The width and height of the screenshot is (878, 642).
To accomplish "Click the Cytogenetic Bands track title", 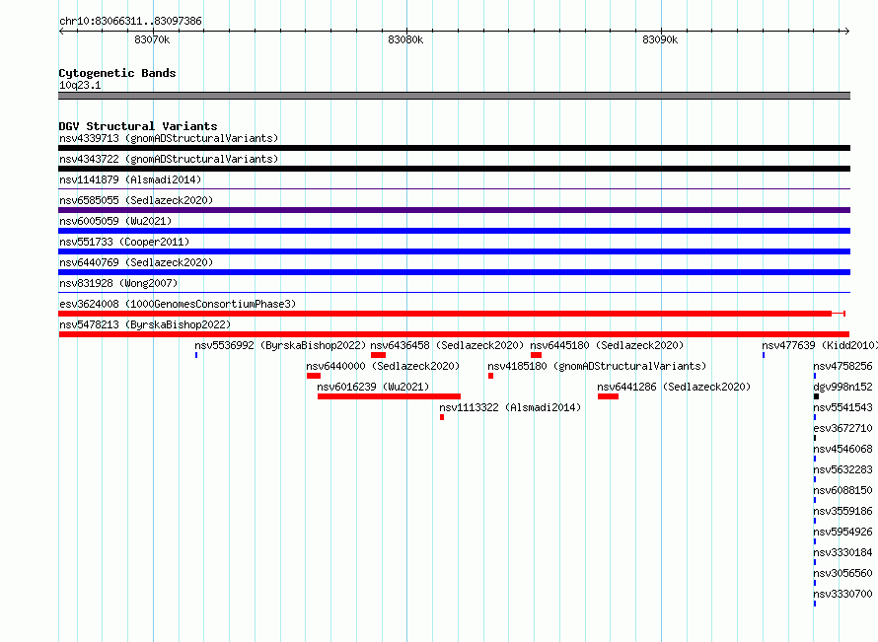I will 117,73.
